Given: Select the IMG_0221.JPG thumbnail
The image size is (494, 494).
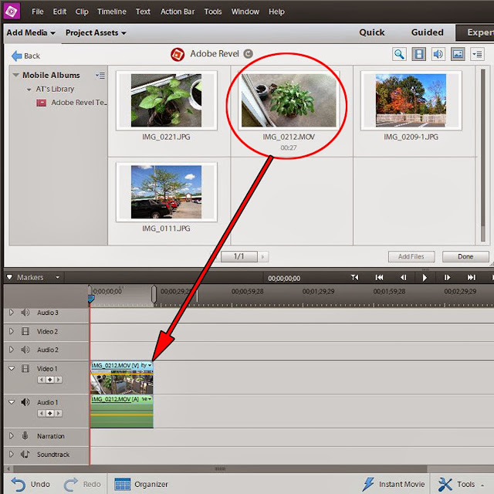Looking at the screenshot, I should click(x=167, y=100).
